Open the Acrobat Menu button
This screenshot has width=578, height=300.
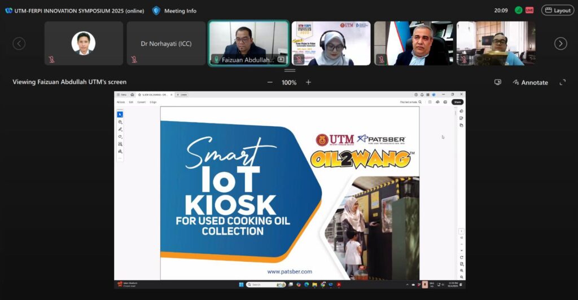point(121,95)
